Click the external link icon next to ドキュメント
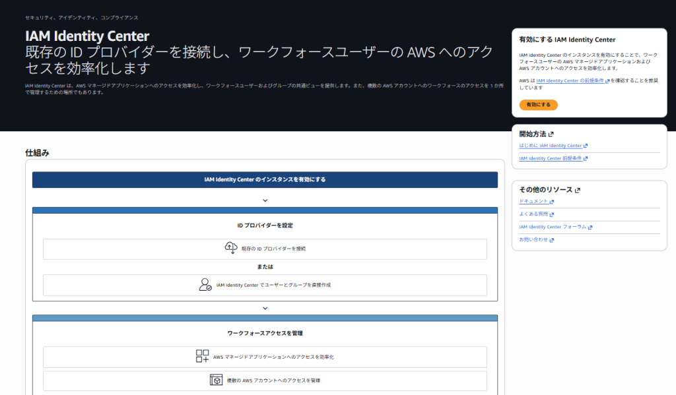 click(x=552, y=202)
